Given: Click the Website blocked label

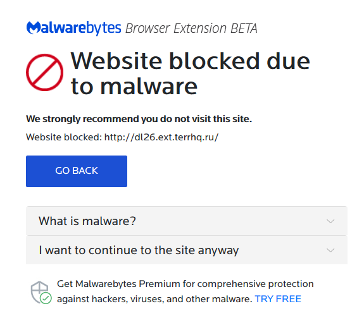Looking at the screenshot, I should click(64, 137).
